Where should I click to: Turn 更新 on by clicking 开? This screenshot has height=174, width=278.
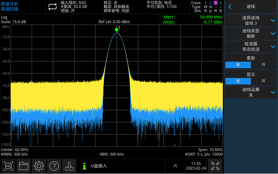263,65
